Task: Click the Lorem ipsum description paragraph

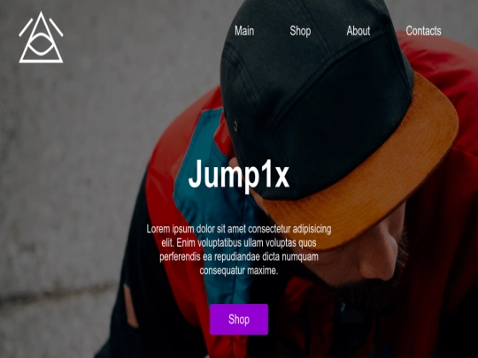Action: [x=239, y=249]
